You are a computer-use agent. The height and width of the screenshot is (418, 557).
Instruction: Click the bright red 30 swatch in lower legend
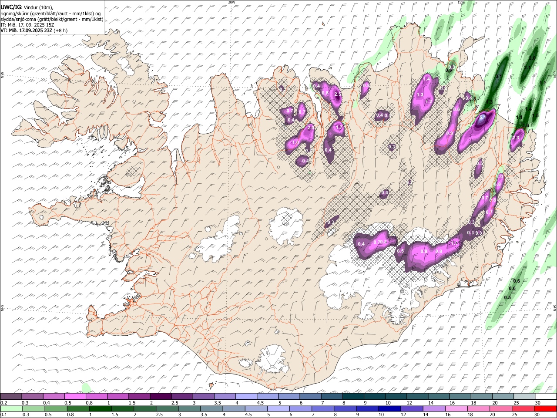pyautogui.click(x=545, y=408)
